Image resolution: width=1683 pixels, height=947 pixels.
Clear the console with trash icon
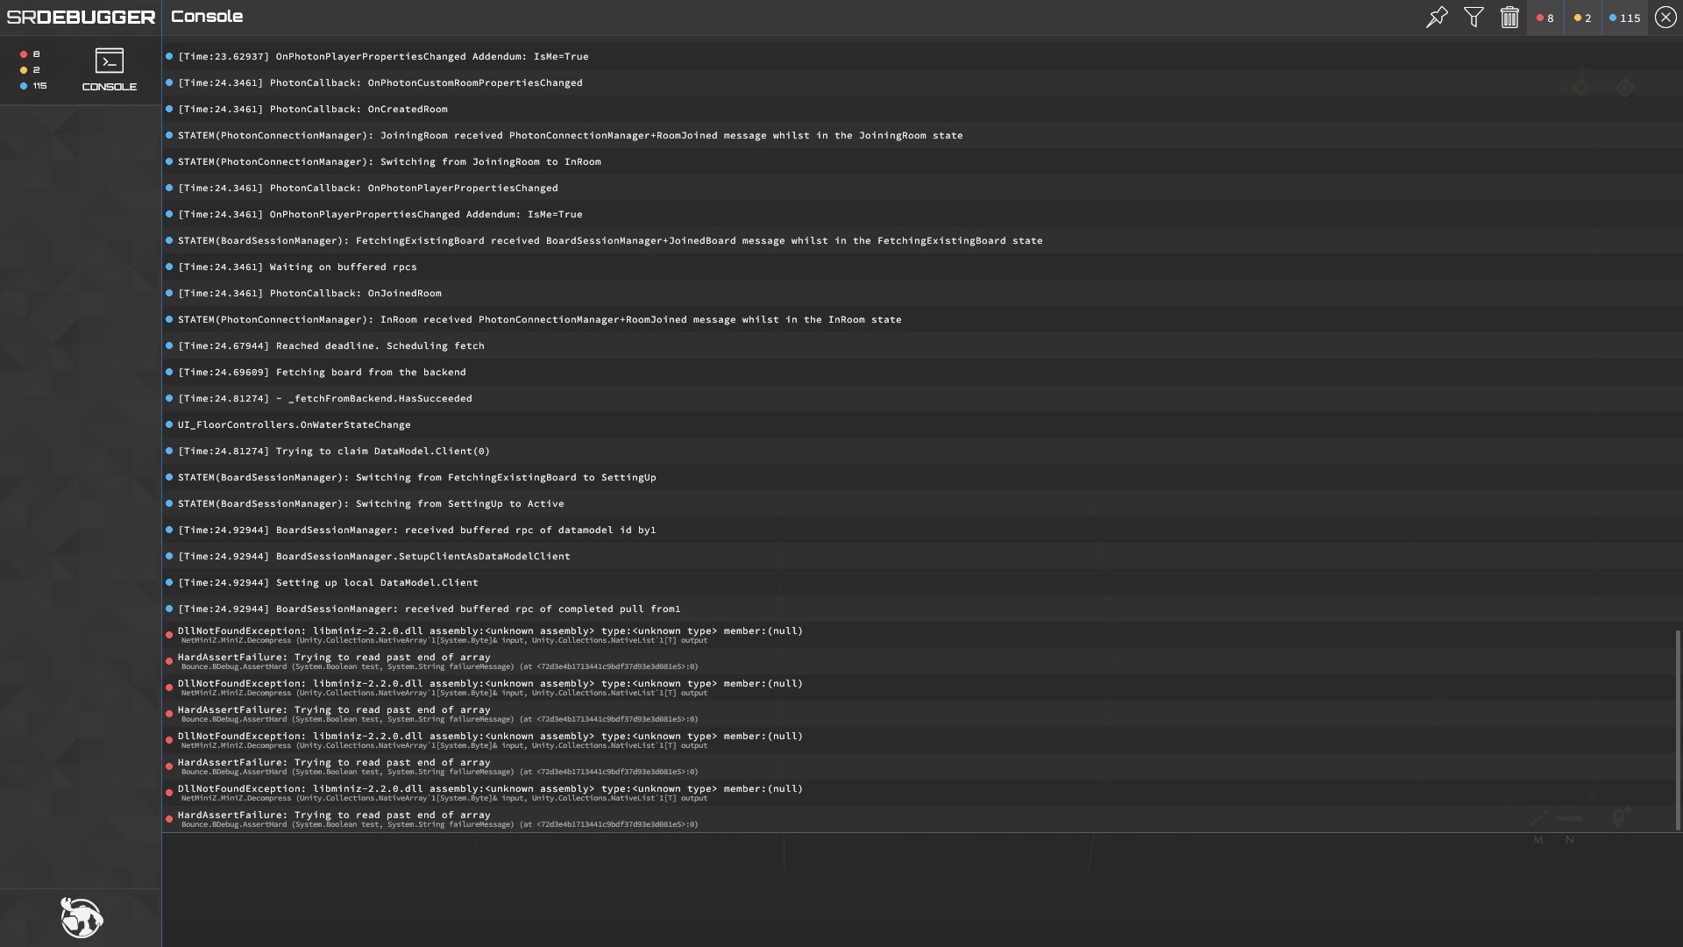(x=1509, y=18)
